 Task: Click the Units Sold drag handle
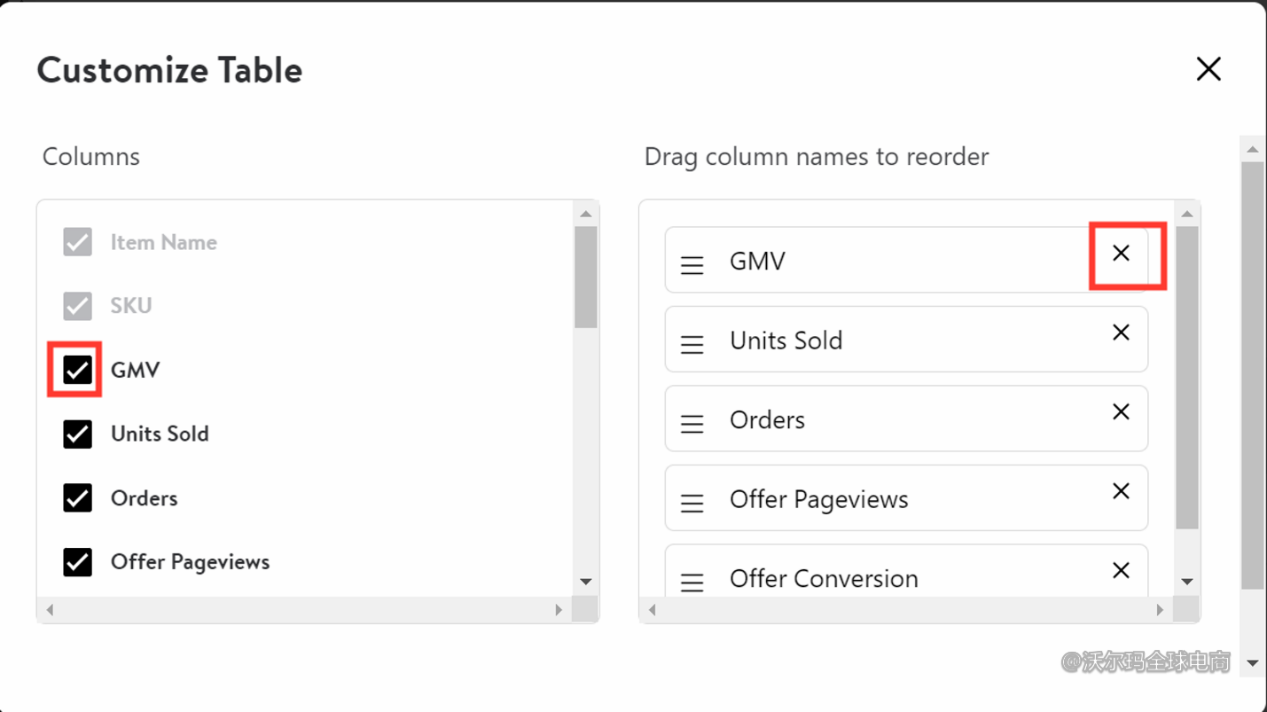pyautogui.click(x=692, y=344)
